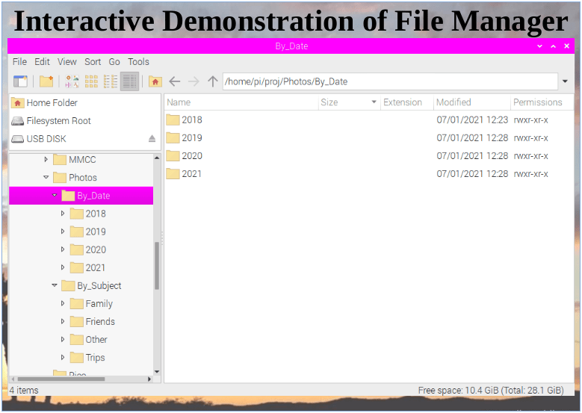Open the path history dropdown arrow
Viewport: 582px width, 413px height.
pos(565,81)
